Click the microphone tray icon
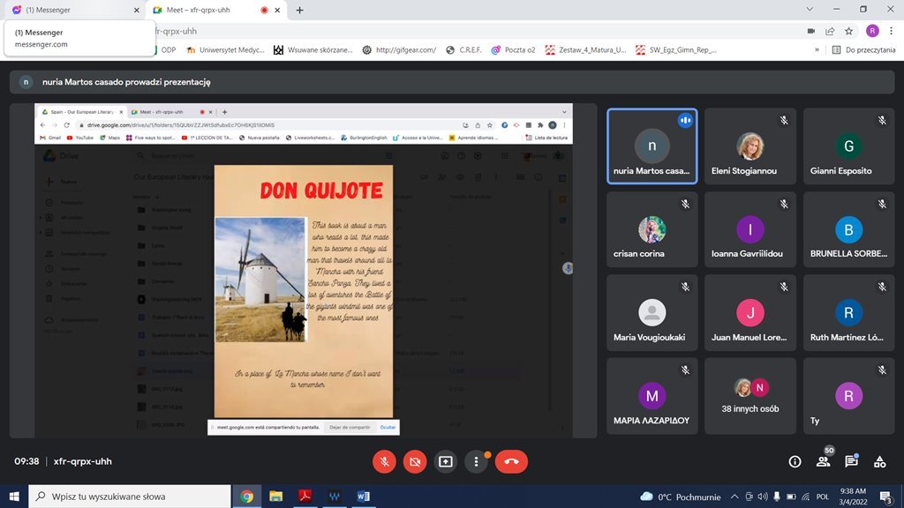The width and height of the screenshot is (904, 508). [777, 497]
